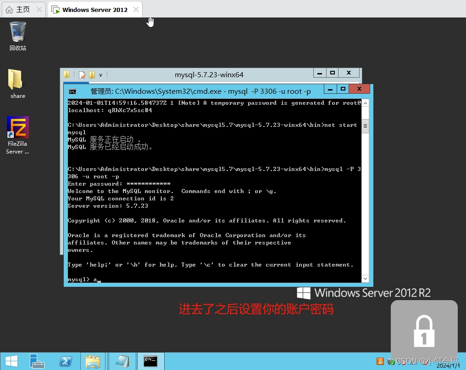Maximize the mysql-5.7.23-winx64 Explorer window
466x370 pixels.
coord(333,73)
